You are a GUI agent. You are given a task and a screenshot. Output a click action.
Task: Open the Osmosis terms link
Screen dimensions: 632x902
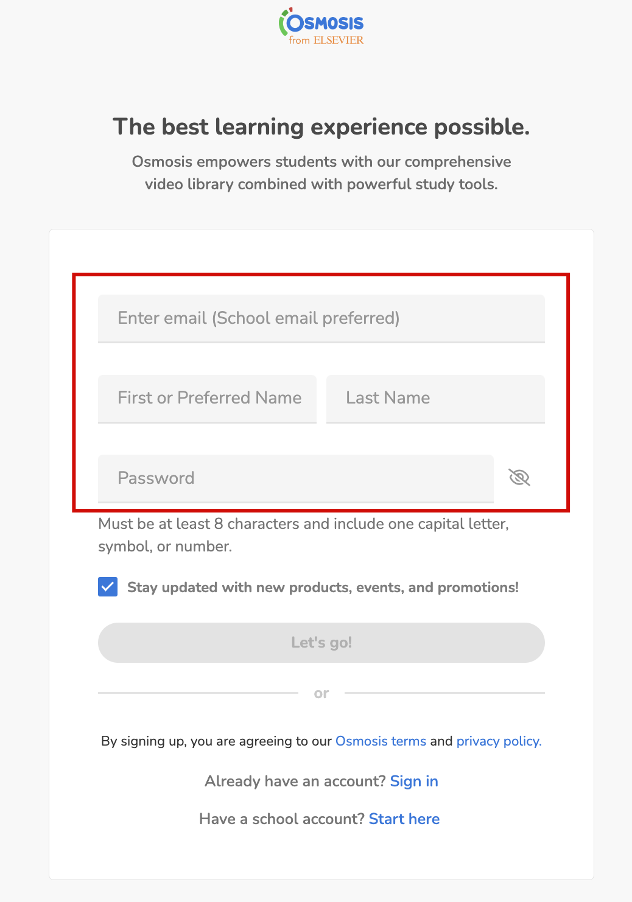pos(381,741)
